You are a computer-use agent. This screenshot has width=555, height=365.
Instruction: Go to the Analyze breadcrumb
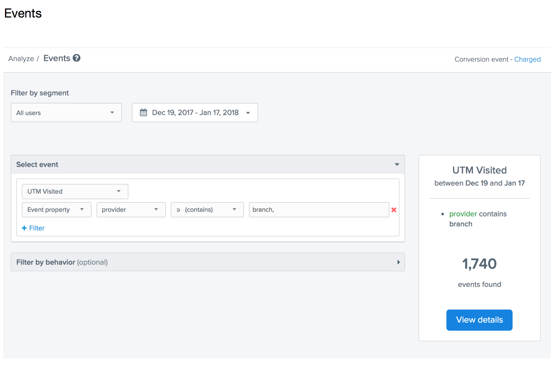coord(21,59)
